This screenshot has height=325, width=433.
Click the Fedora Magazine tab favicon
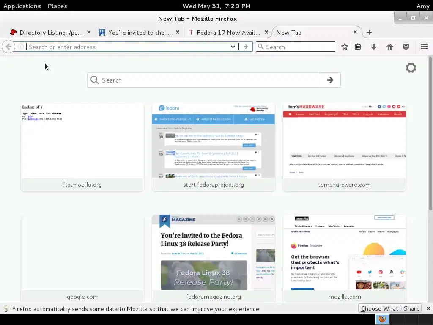click(x=102, y=32)
